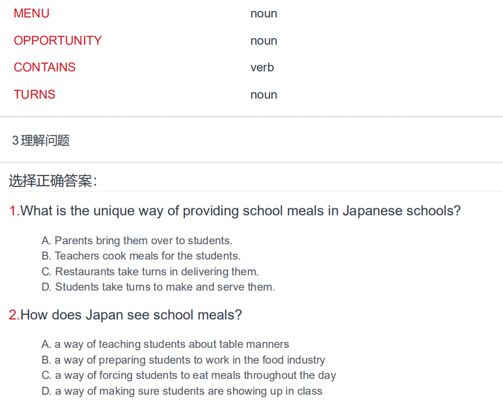Click the noun label beside TURNS
Viewport: 503px width, 404px height.
tap(264, 95)
